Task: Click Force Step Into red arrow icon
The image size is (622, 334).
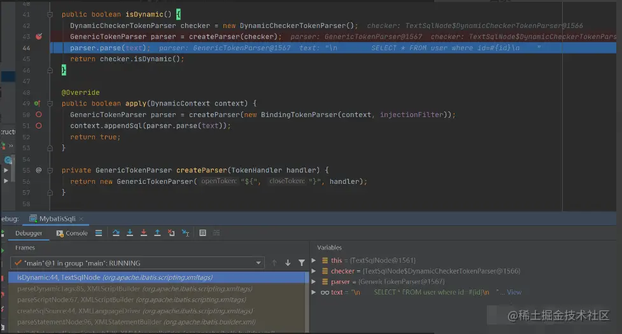Action: click(x=144, y=233)
